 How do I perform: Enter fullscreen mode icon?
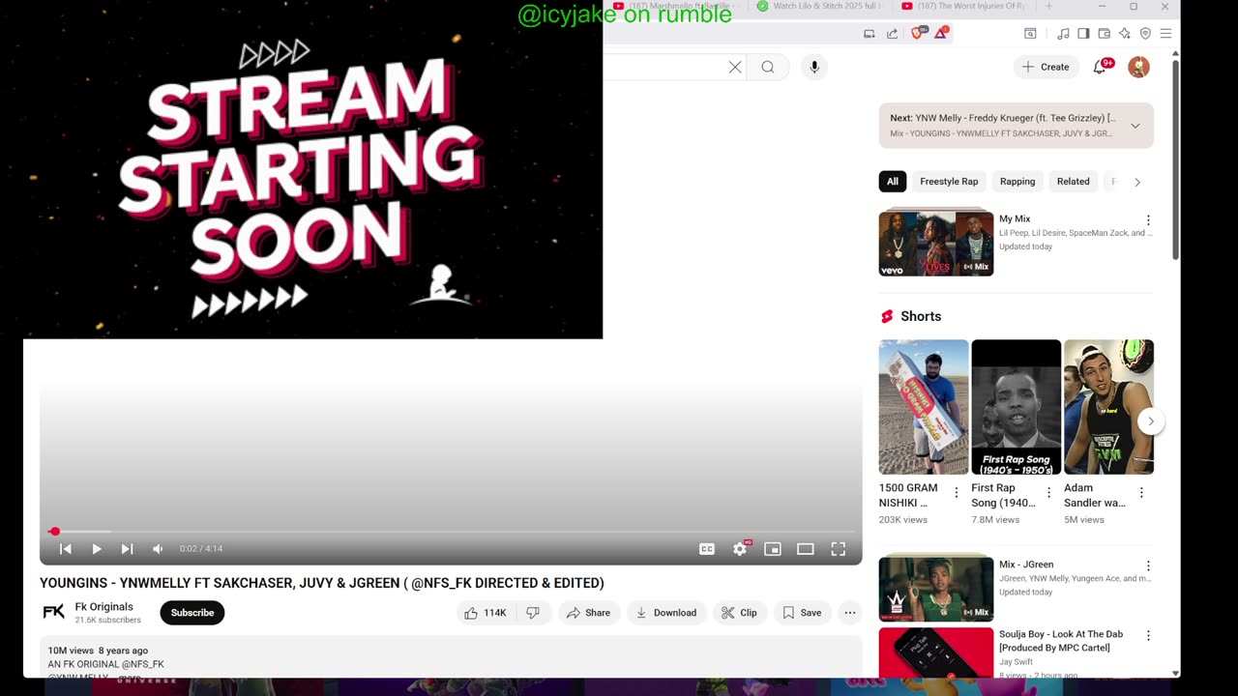(839, 549)
